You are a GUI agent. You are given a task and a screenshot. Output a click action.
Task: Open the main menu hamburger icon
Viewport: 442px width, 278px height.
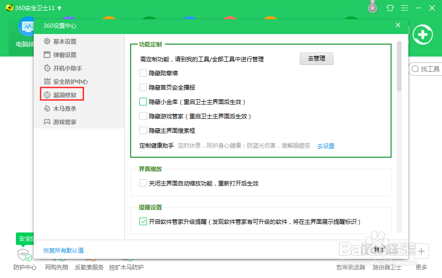click(x=405, y=8)
